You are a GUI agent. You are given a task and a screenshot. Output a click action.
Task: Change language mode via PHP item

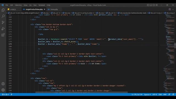tap(165, 95)
